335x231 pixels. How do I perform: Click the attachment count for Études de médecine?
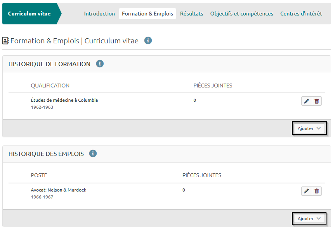[x=195, y=100]
